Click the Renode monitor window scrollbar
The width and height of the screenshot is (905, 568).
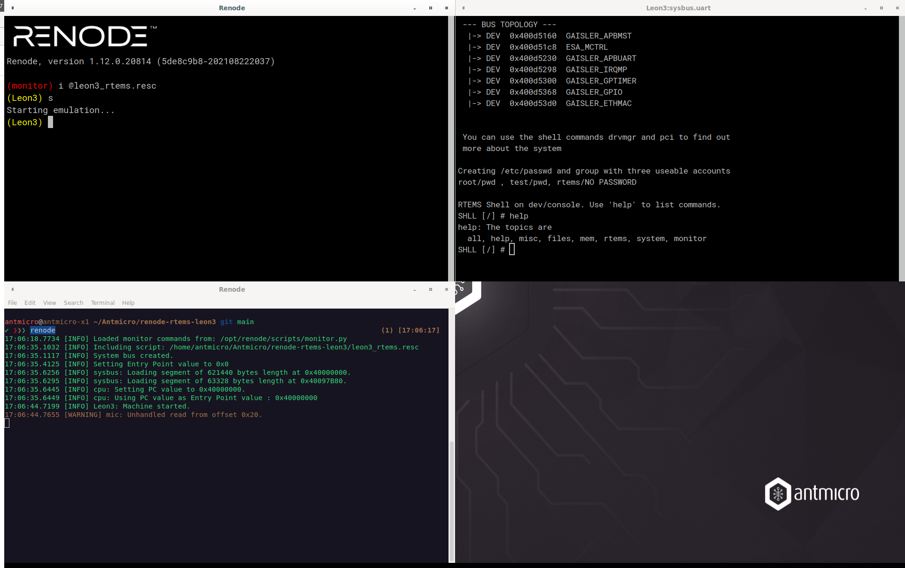[x=451, y=149]
